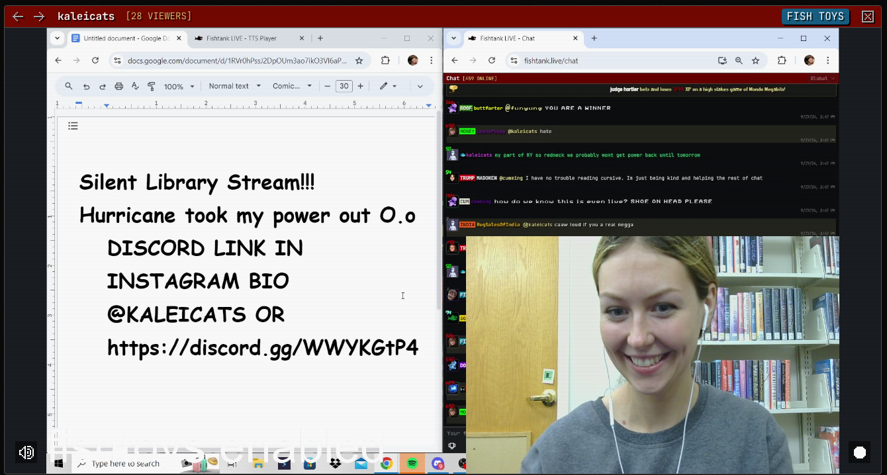Viewport: 887px width, 475px height.
Task: Go back in the Docs browser window
Action: pos(58,60)
